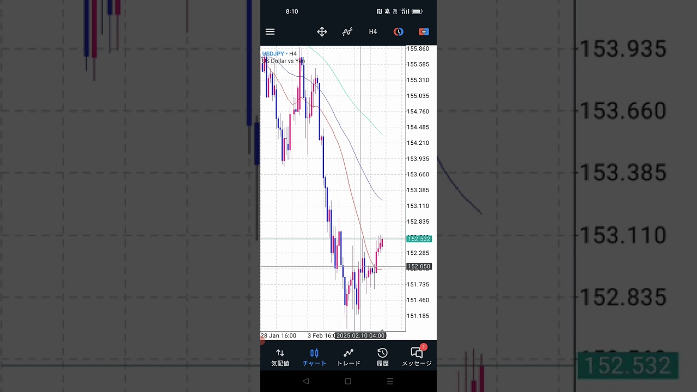The width and height of the screenshot is (697, 392).
Task: Select the チャート chart tab
Action: (314, 357)
